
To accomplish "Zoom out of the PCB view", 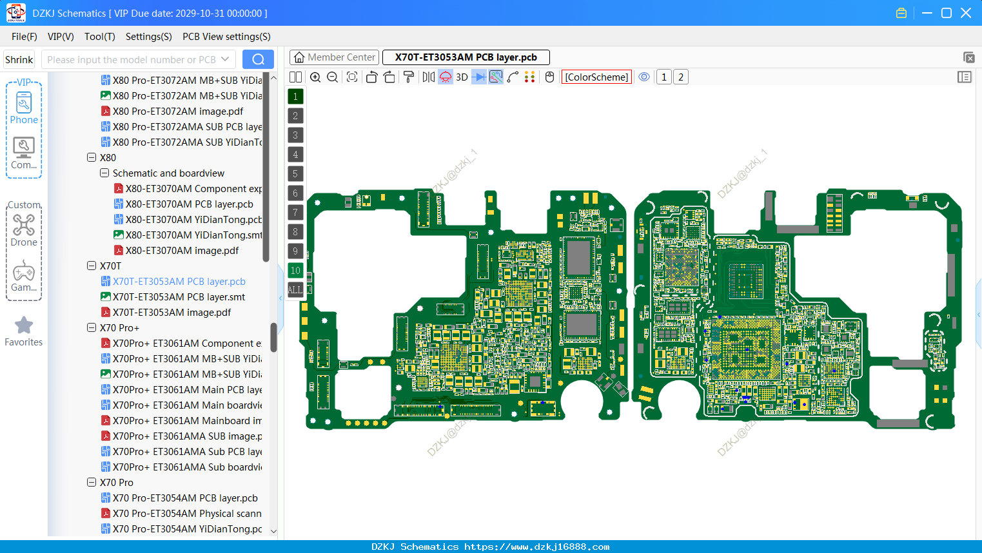I will pyautogui.click(x=333, y=77).
